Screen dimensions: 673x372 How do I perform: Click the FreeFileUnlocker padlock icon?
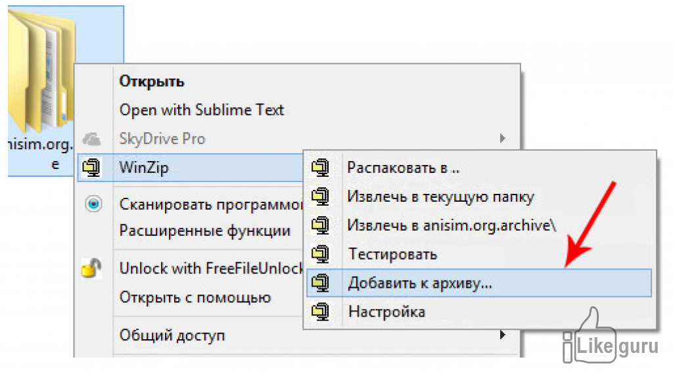[91, 268]
